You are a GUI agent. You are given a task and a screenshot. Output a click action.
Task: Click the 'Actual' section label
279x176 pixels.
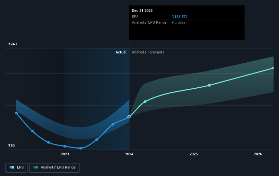point(121,52)
